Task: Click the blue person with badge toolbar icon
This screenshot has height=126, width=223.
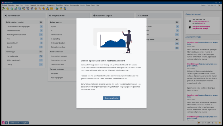Action: 65,8
